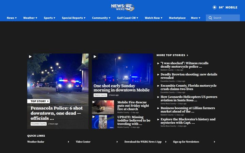This screenshot has width=245, height=153.
Task: Open Weather Radar quick link
Action: (x=36, y=142)
